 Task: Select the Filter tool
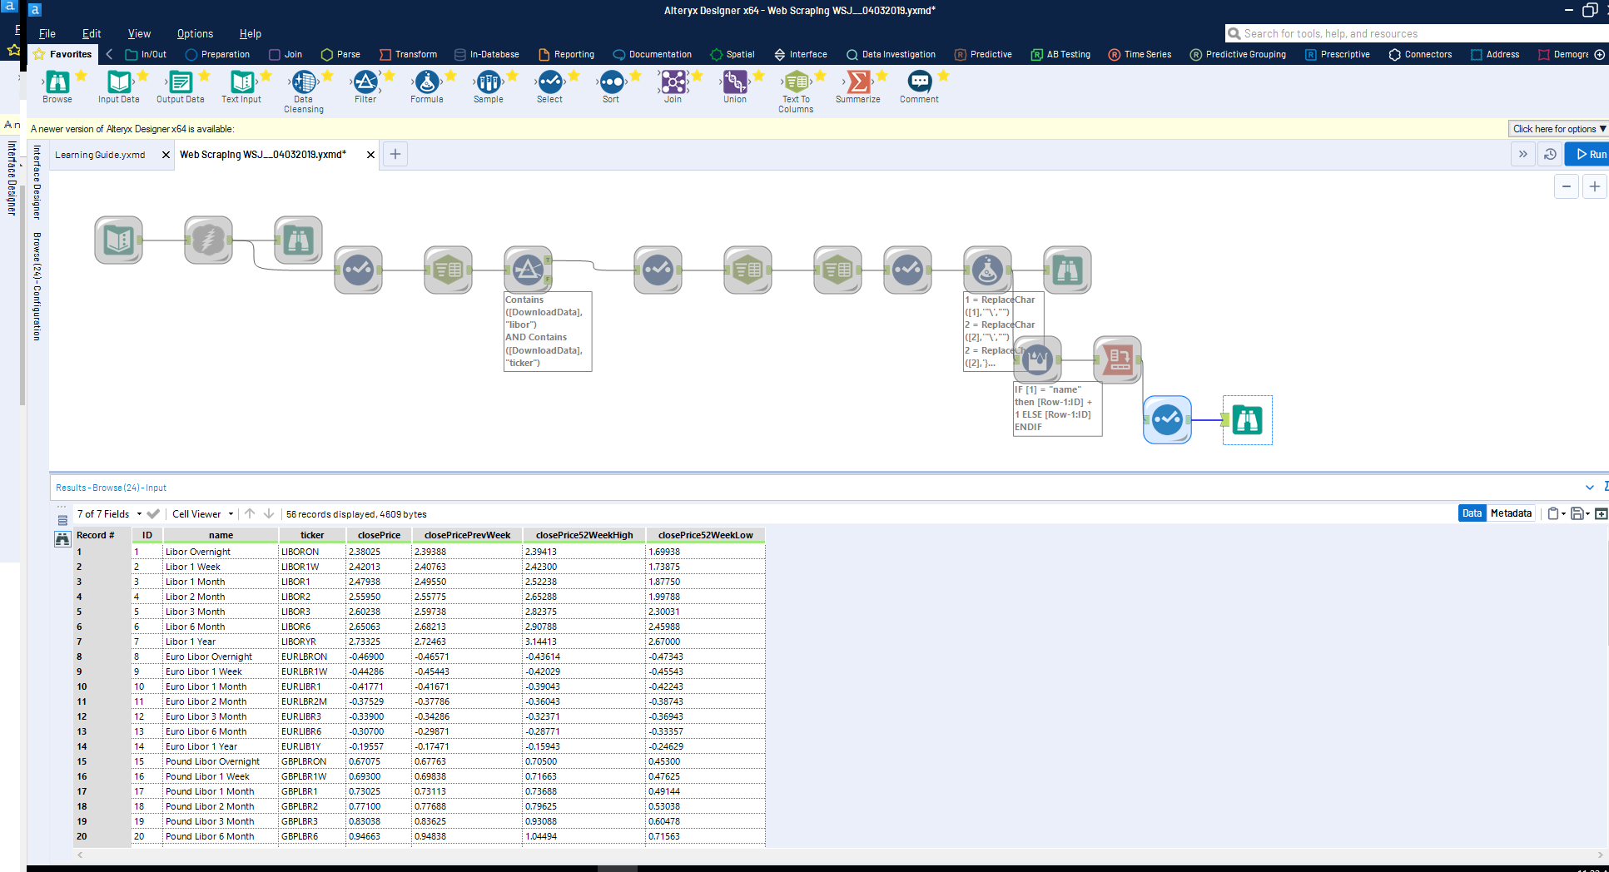(x=365, y=83)
